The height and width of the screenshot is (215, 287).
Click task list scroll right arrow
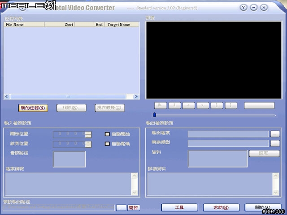[x=136, y=96]
